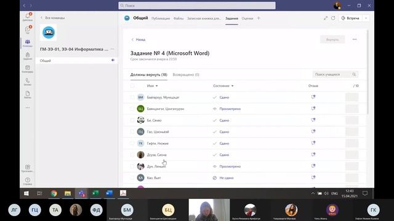Tick checkbox for ГЦ student Гао
Viewport: 394px width, 221px height.
point(132,132)
